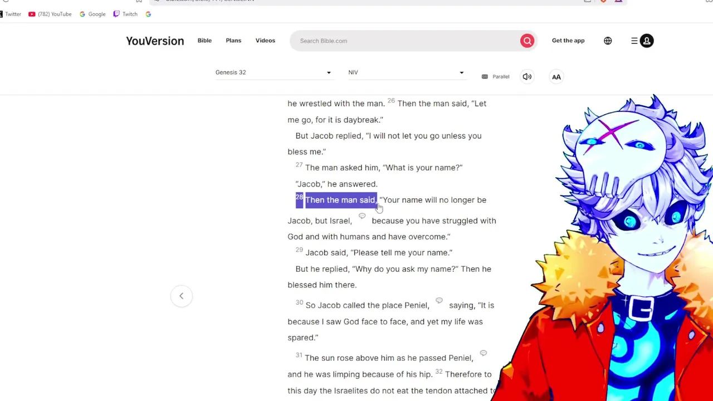
Task: Expand the Genesis 32 chapter dropdown
Action: point(274,72)
